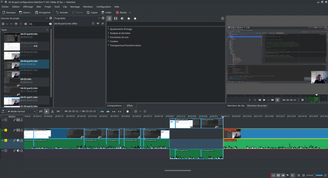The image size is (328, 178).
Task: Click the Enregistrer save button
Action: [x=43, y=13]
